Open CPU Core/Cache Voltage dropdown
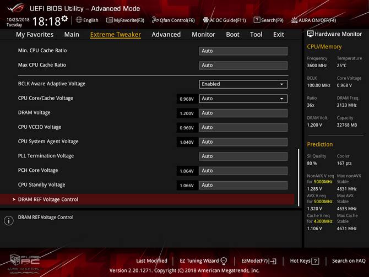Image resolution: width=369 pixels, height=277 pixels. click(243, 99)
